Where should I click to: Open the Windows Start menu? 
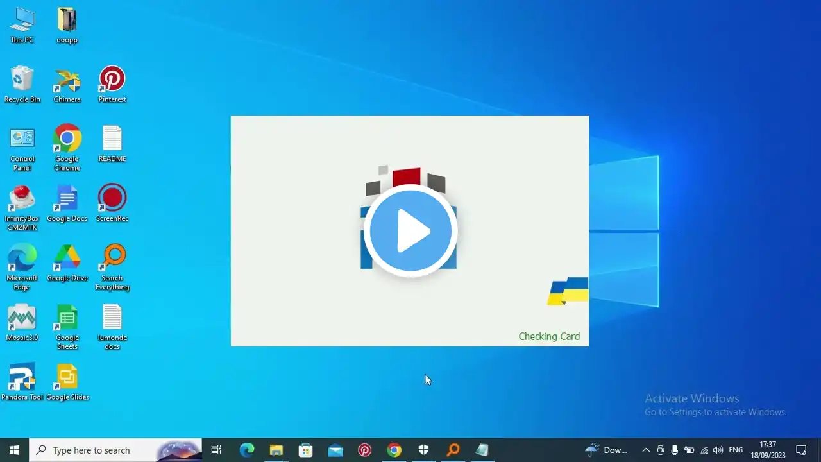point(15,450)
